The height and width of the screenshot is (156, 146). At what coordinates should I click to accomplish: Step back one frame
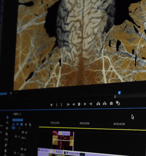(x=74, y=104)
